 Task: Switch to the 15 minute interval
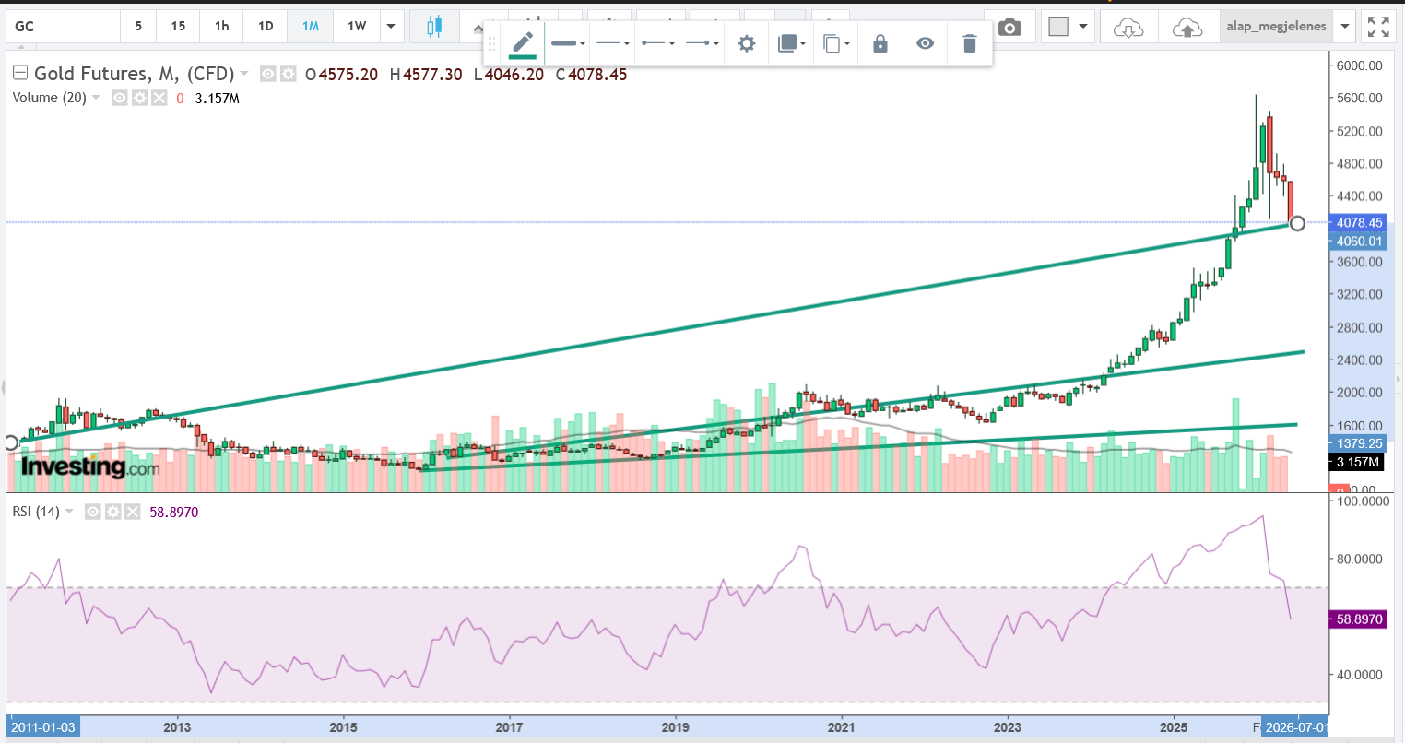[178, 27]
